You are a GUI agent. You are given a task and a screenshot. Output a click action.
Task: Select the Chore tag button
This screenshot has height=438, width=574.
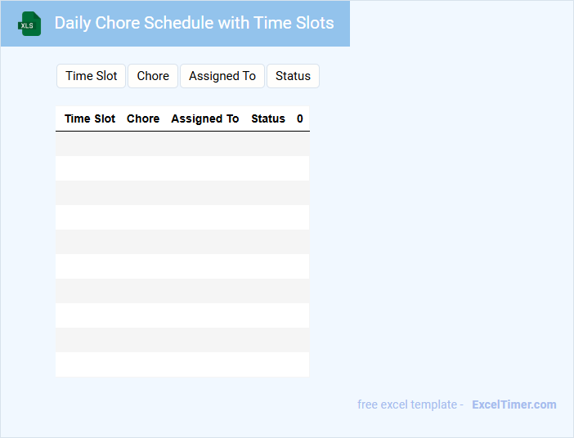coord(153,76)
